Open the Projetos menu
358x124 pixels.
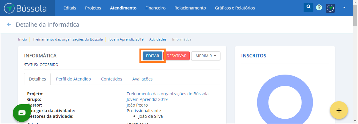click(93, 8)
